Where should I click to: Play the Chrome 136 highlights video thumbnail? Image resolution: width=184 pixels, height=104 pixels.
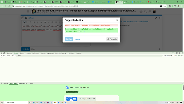pyautogui.click(x=71, y=99)
